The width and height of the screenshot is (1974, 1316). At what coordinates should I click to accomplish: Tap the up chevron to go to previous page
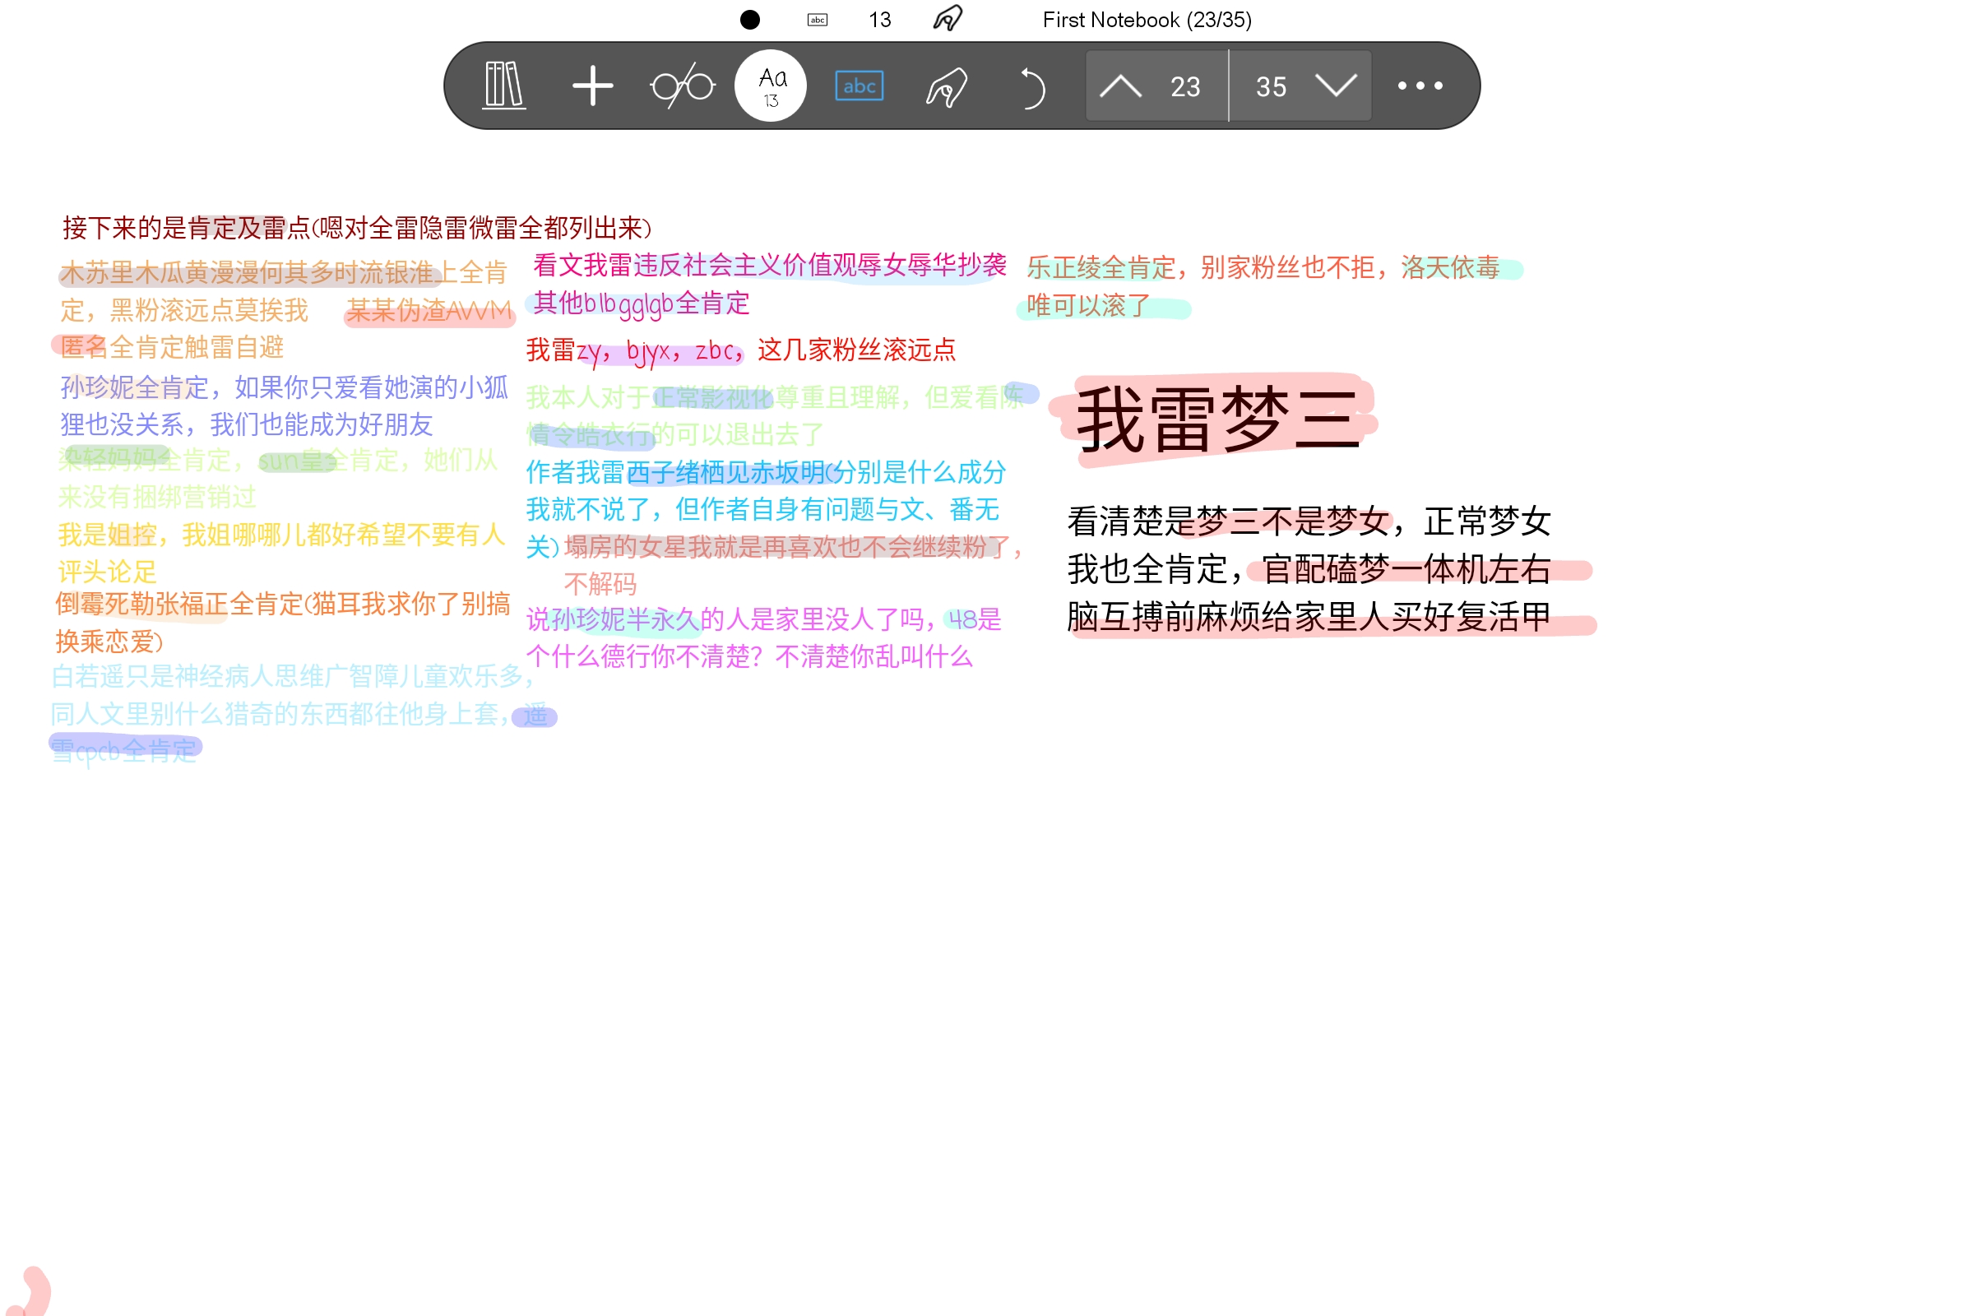[1121, 85]
